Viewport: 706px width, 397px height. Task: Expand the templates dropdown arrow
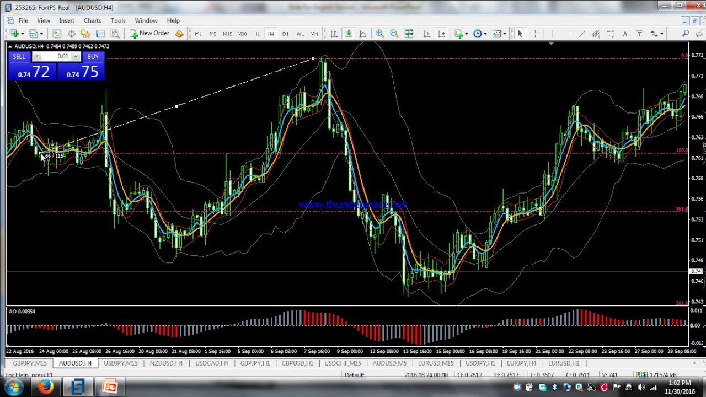coord(505,34)
